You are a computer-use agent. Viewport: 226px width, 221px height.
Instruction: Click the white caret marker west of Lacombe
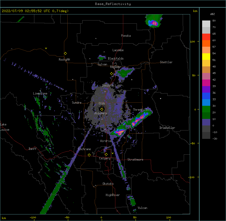[x=104, y=52]
